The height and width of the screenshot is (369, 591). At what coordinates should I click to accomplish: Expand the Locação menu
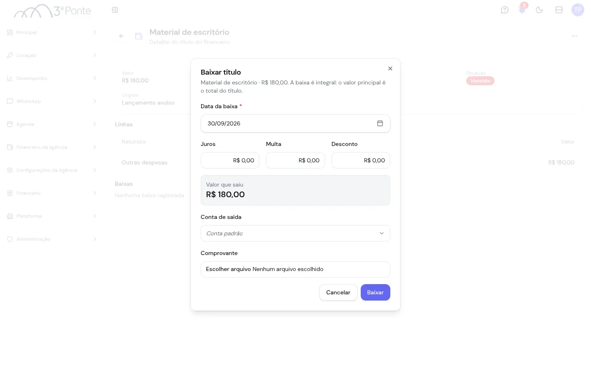52,55
